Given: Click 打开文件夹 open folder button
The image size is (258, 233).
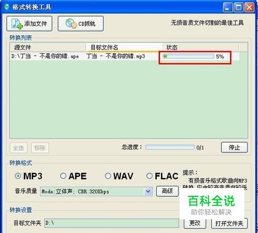Looking at the screenshot, I should click(x=230, y=223).
